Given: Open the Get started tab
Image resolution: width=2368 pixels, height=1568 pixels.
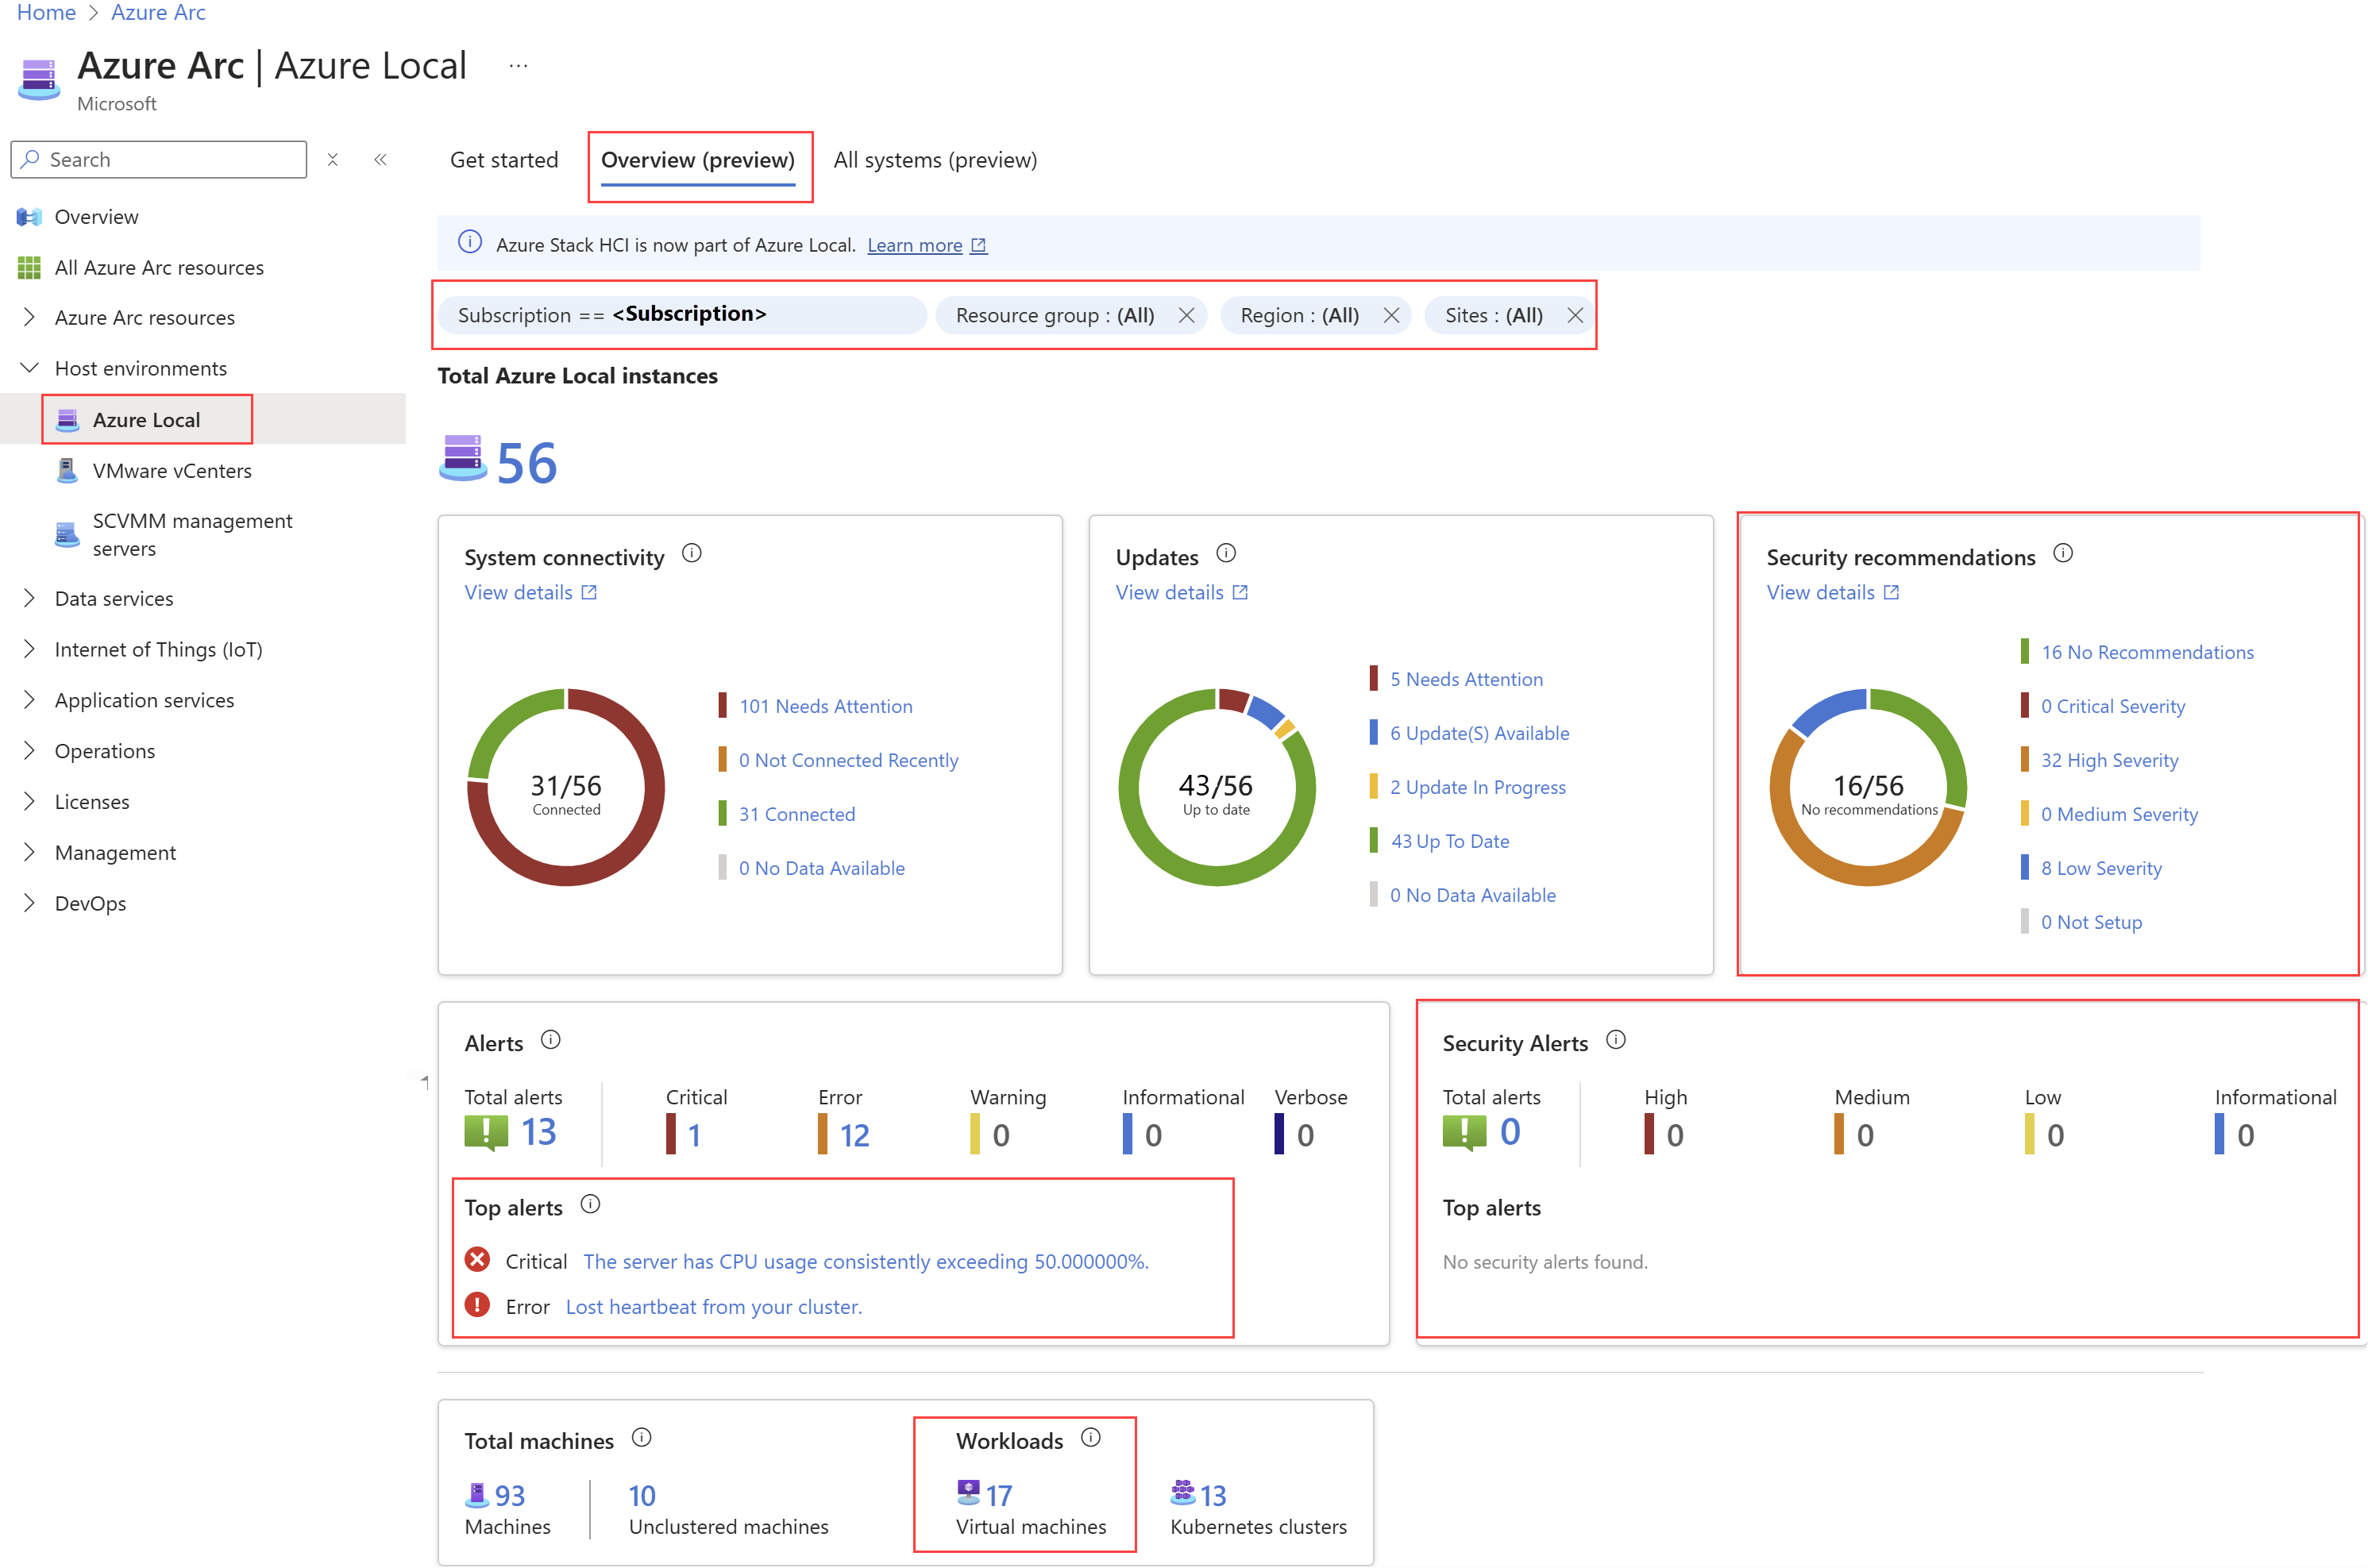Looking at the screenshot, I should point(504,160).
